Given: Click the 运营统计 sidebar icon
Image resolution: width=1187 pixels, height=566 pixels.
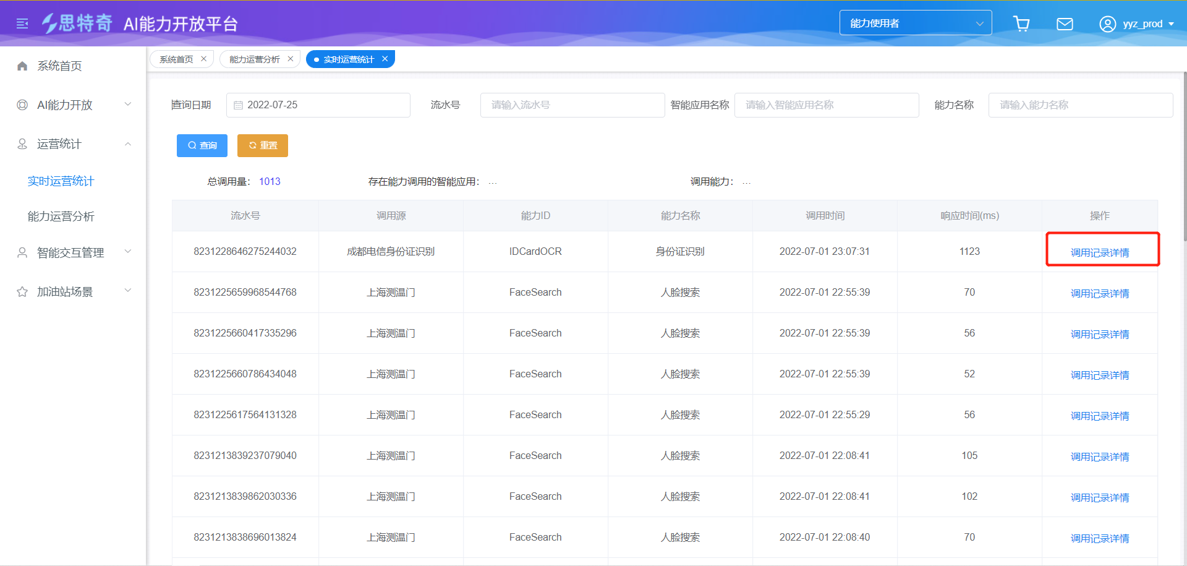Looking at the screenshot, I should point(22,144).
